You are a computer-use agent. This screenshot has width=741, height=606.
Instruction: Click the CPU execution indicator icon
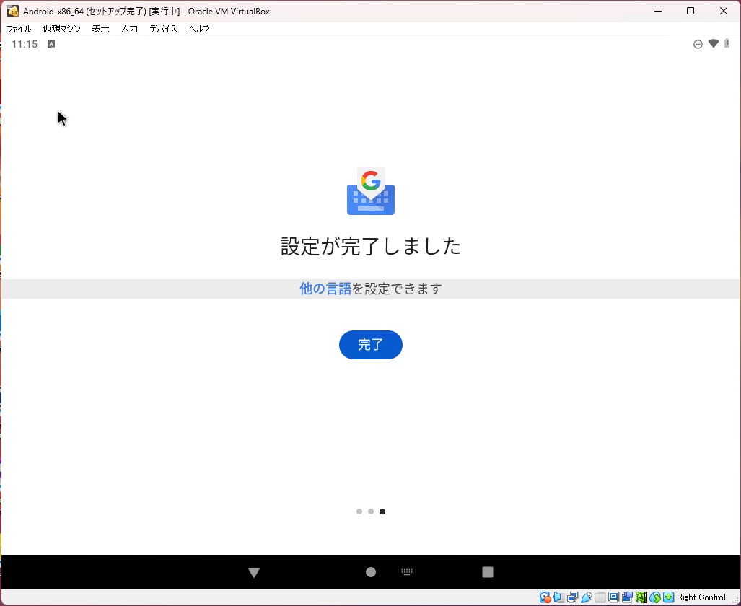pos(641,597)
